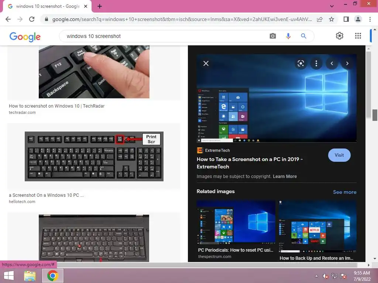
Task: Click See more related images
Action: tap(344, 192)
